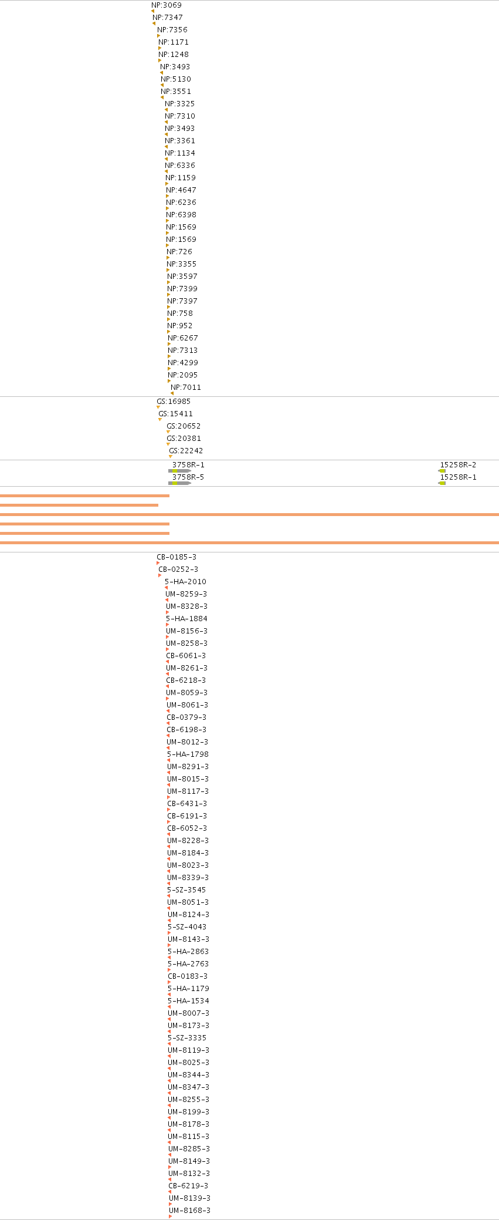
Task: Click the NP:3069 feature label
Action: pyautogui.click(x=167, y=5)
